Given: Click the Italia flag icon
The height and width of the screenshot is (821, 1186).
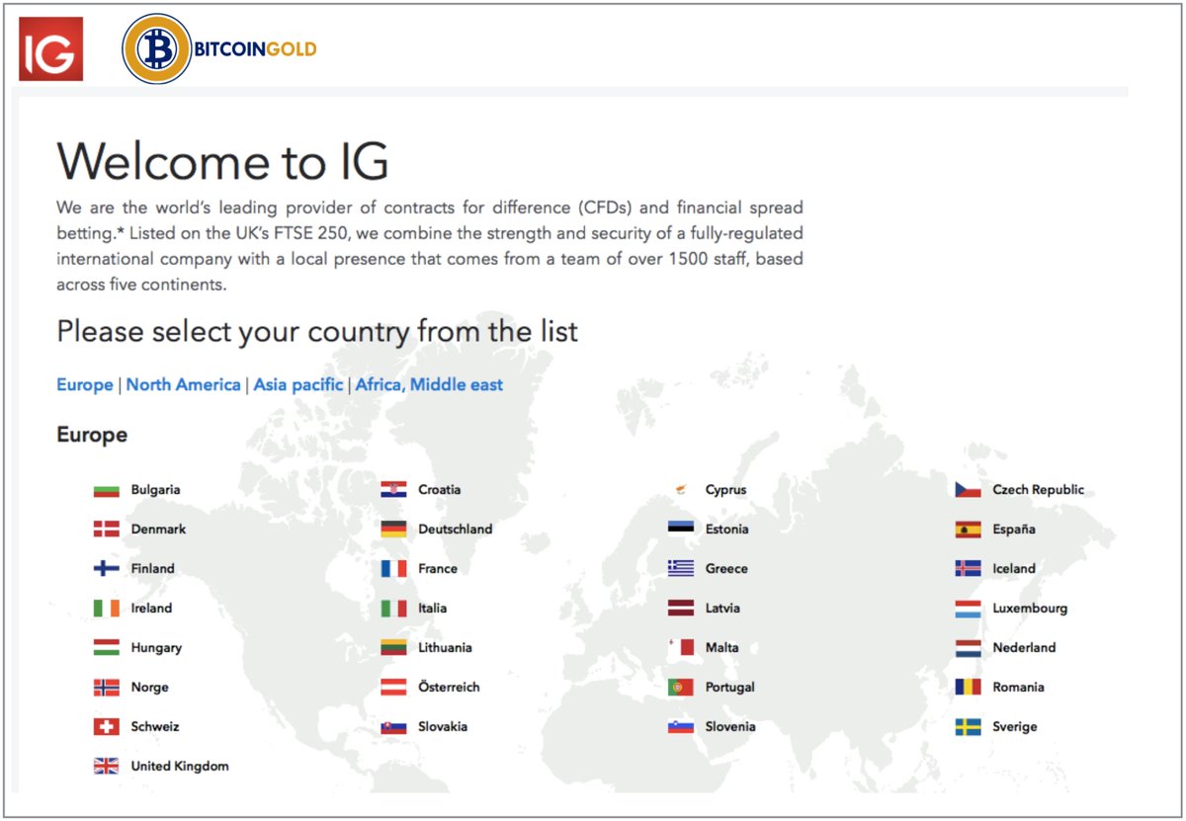Looking at the screenshot, I should tap(393, 609).
